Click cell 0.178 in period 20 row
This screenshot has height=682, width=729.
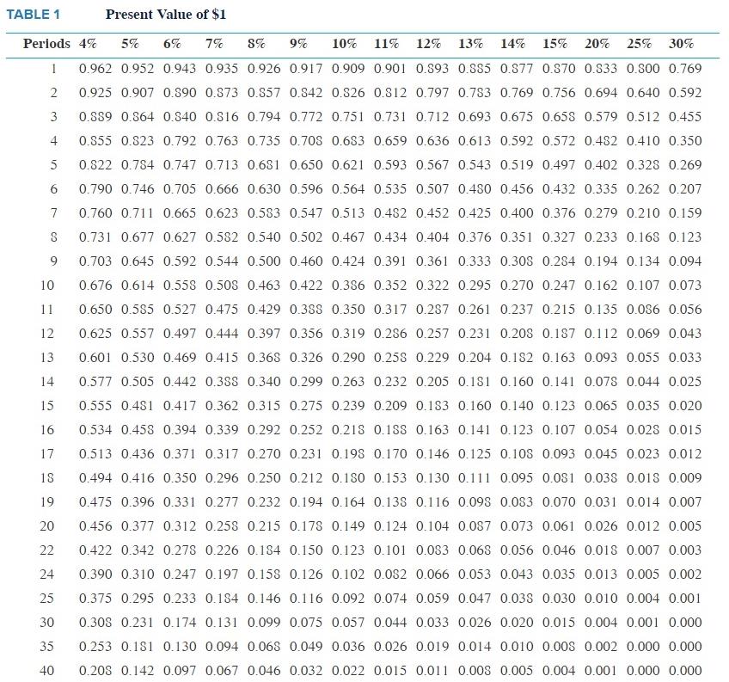pos(306,526)
